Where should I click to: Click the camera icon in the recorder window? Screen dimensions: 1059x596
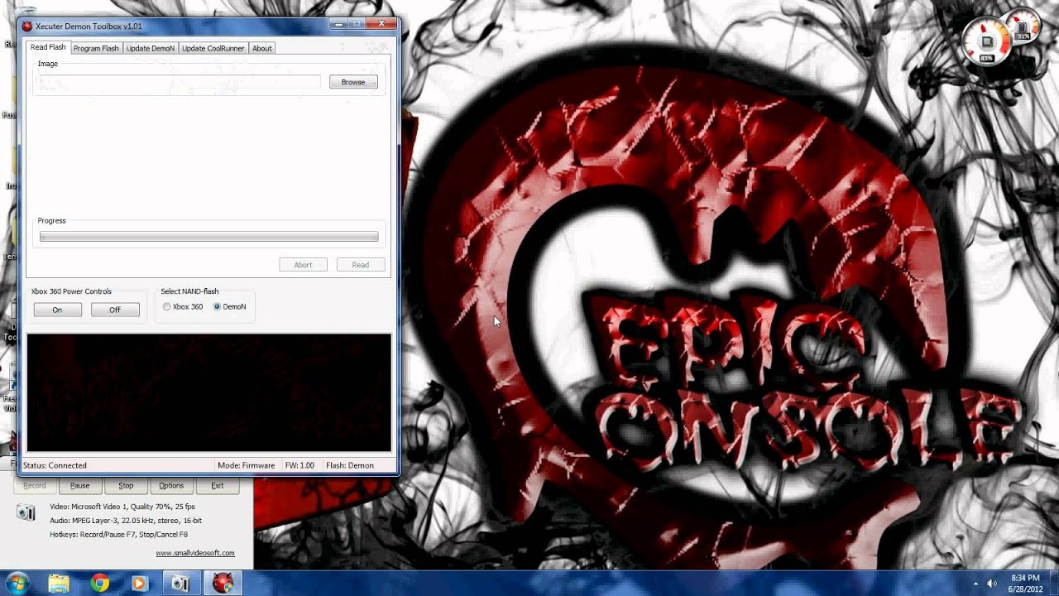26,513
